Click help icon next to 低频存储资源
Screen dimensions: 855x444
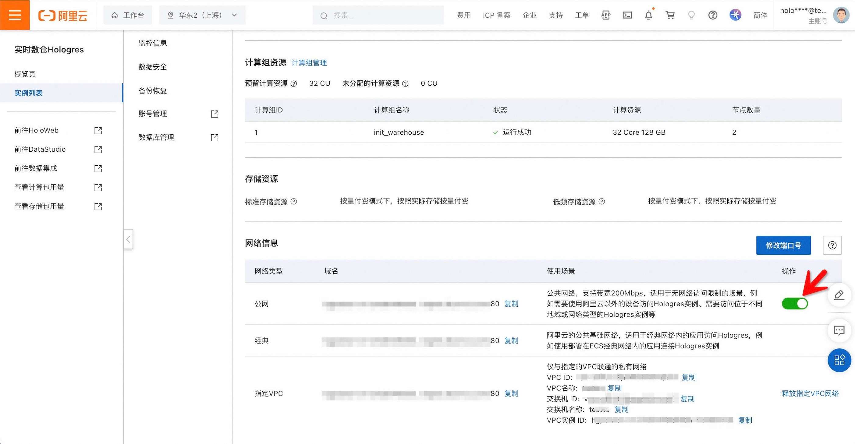click(602, 201)
